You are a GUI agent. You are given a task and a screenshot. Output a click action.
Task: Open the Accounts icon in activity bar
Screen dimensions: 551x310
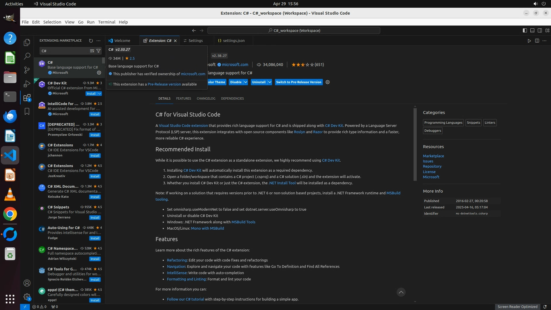coord(27,283)
